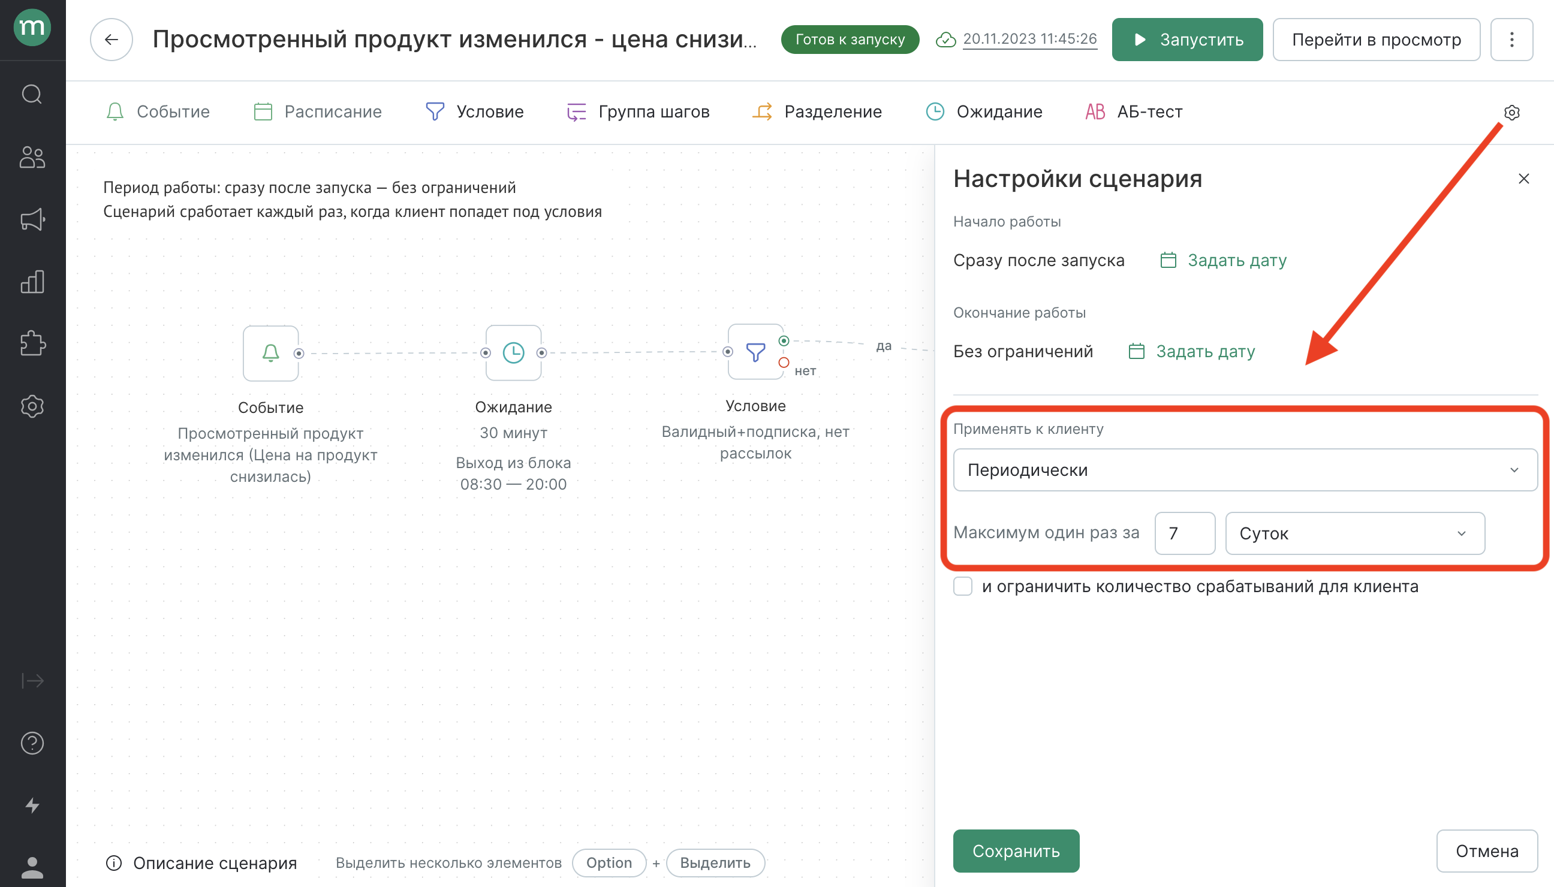Click the Запустить launch button

pos(1187,40)
